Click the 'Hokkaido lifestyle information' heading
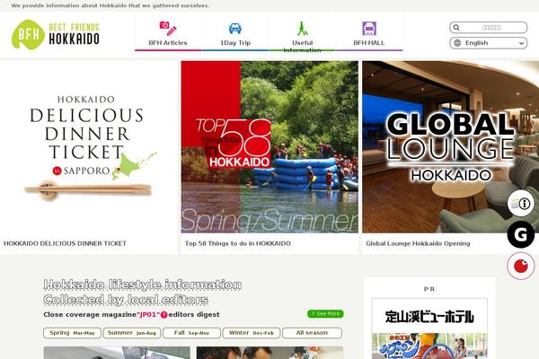The image size is (539, 359). (x=142, y=285)
